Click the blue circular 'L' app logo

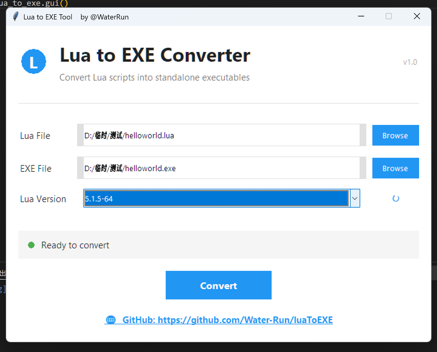click(33, 61)
